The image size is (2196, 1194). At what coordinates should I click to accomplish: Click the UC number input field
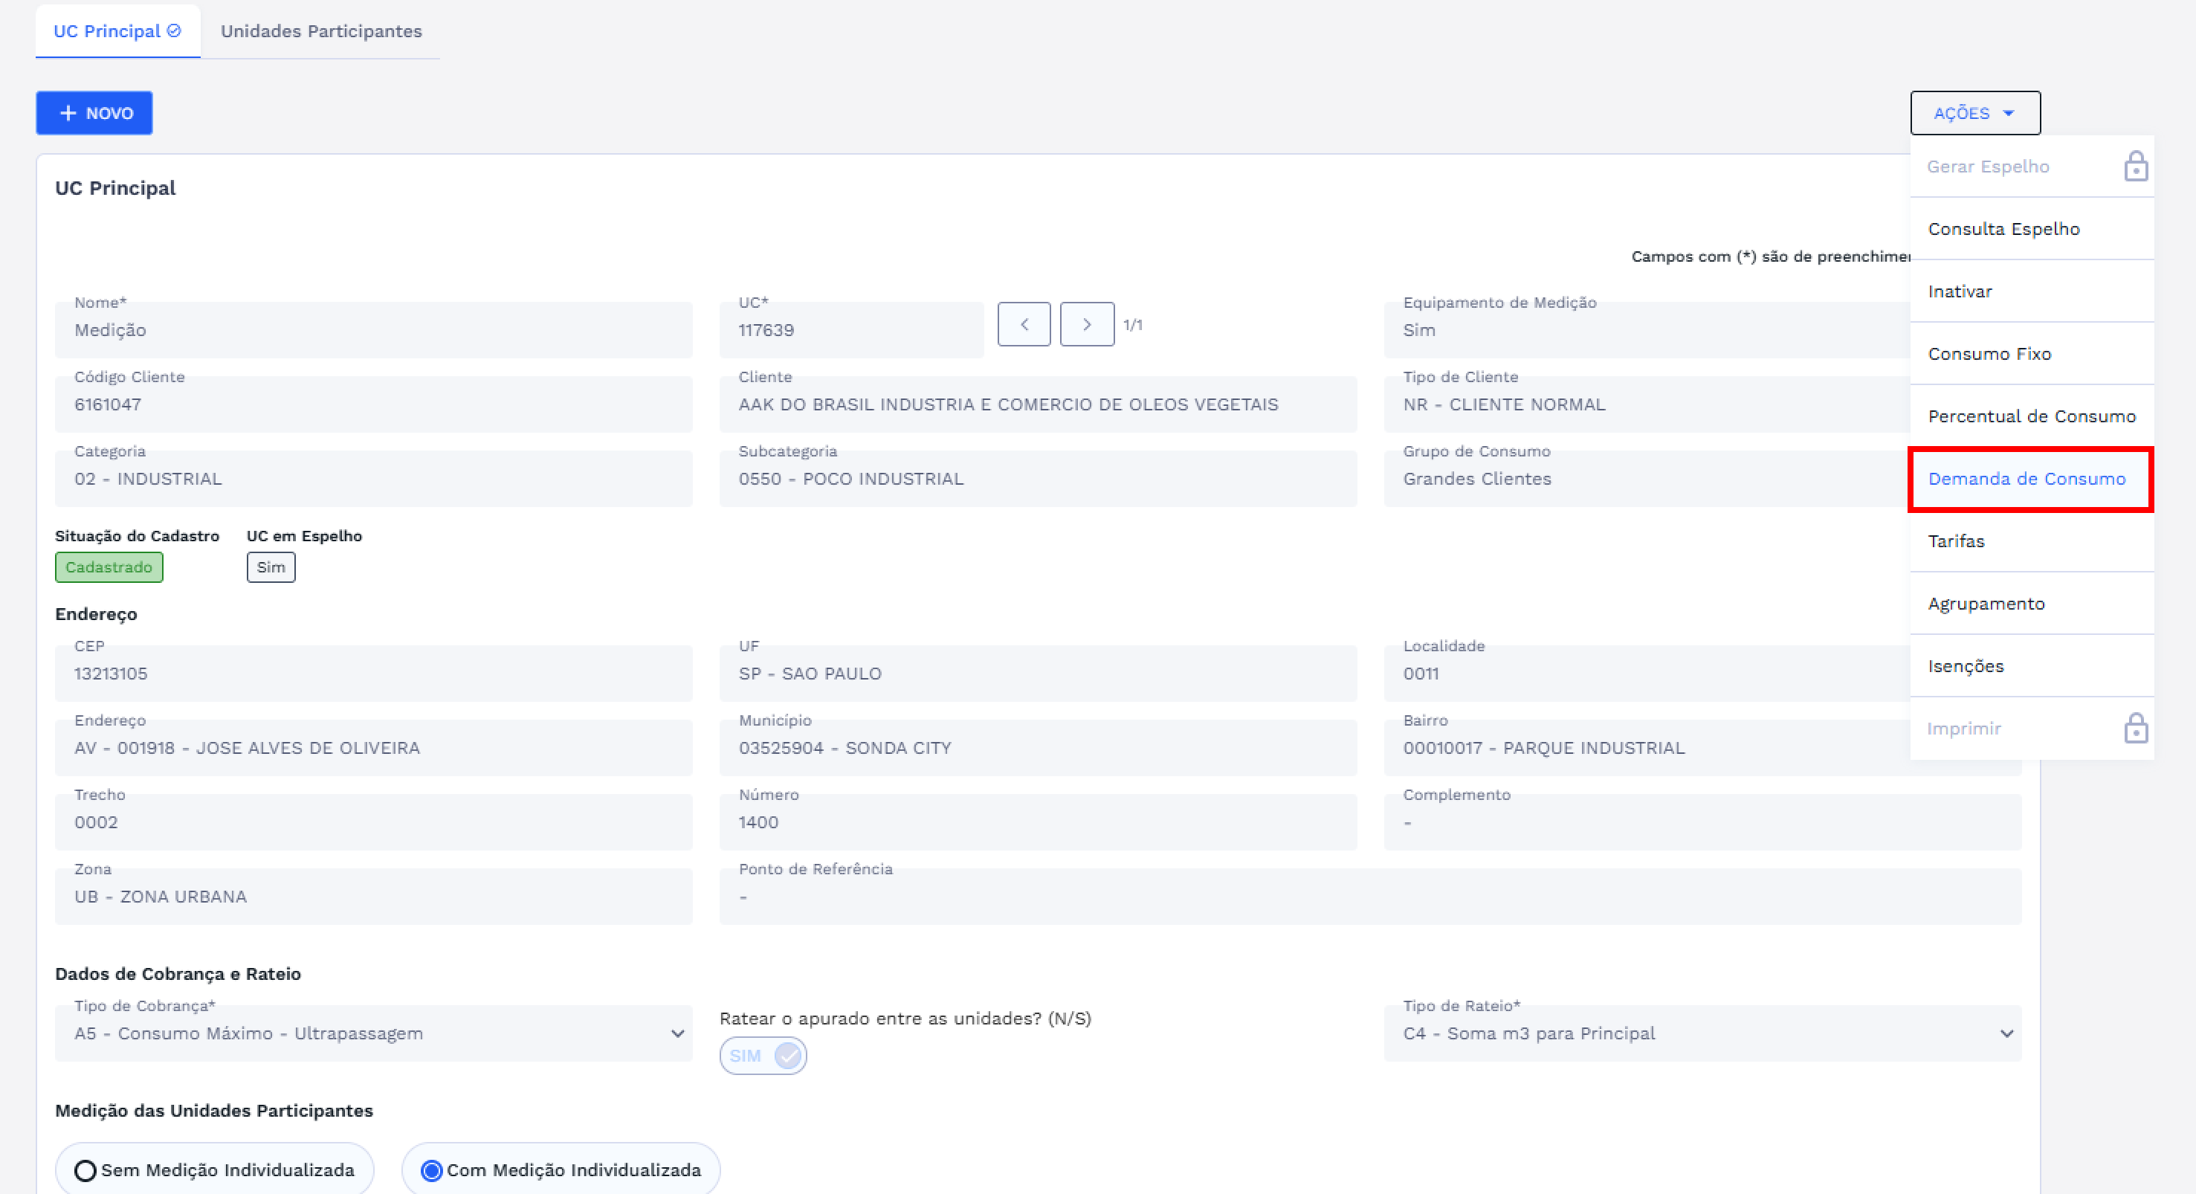(x=850, y=330)
